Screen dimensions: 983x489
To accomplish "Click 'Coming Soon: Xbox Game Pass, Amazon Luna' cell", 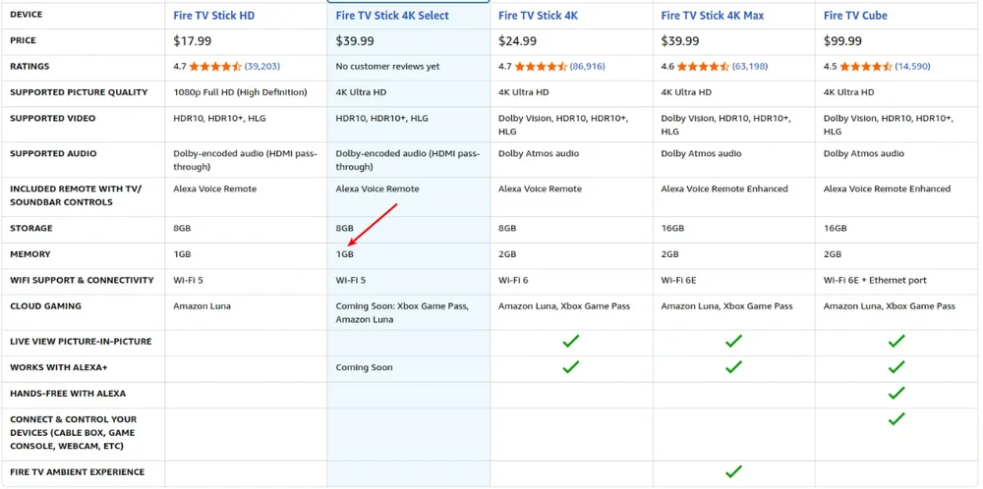I will click(402, 312).
